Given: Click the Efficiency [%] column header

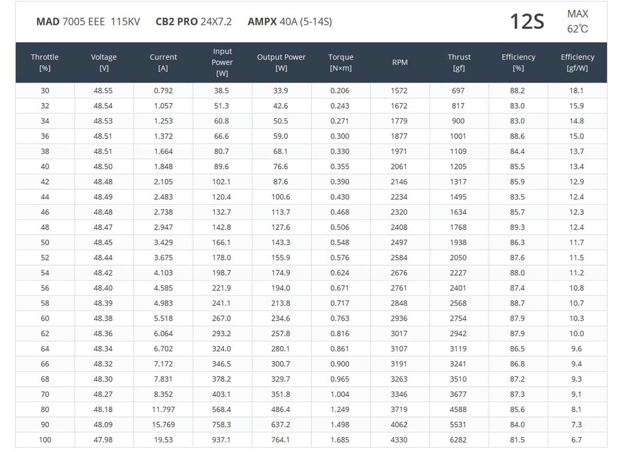Looking at the screenshot, I should pyautogui.click(x=518, y=62).
